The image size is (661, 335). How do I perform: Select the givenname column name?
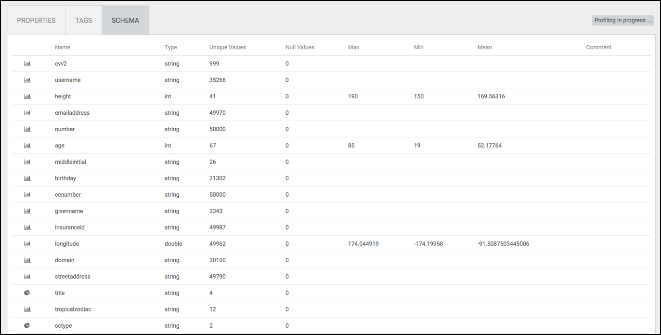pyautogui.click(x=69, y=211)
